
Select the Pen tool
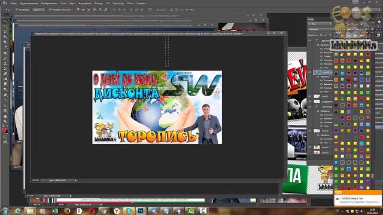pyautogui.click(x=5, y=95)
